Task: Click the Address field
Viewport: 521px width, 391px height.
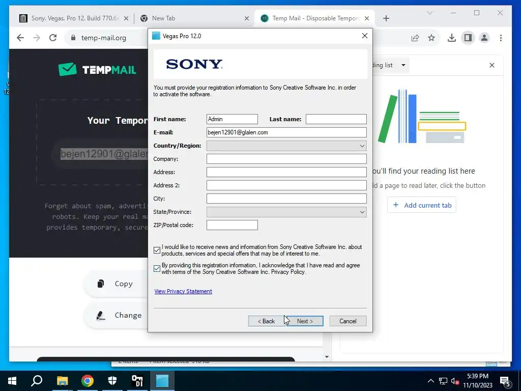Action: [286, 172]
